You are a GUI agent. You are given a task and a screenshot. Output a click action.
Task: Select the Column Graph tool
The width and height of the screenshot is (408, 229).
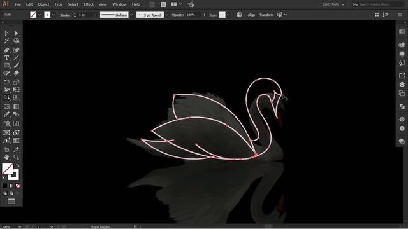point(16,123)
